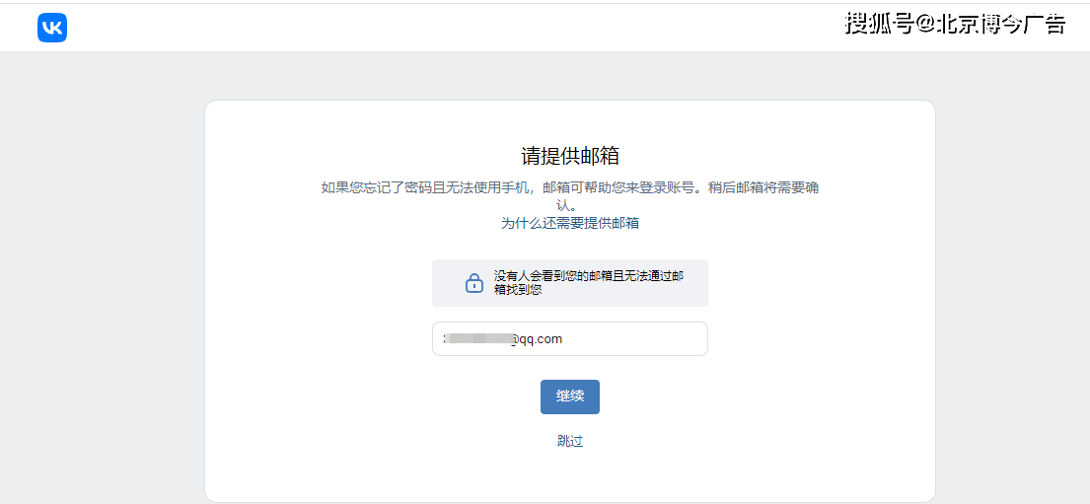The image size is (1090, 504).
Task: Skip this step via the 跳过 link
Action: point(570,441)
